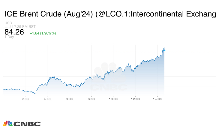Click the dashed current-price line left end
Screen dimensions: 216x135
(4, 51)
